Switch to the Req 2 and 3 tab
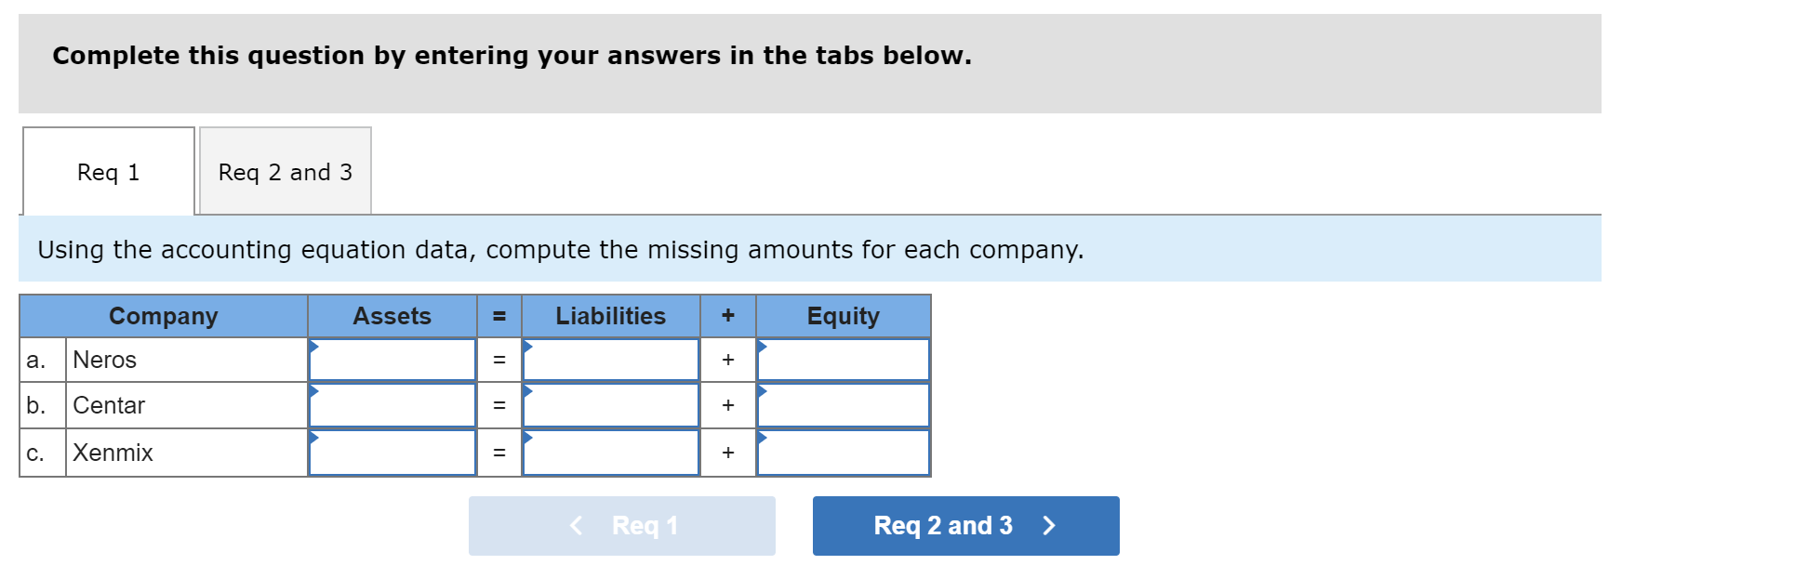The image size is (1795, 578). (285, 171)
